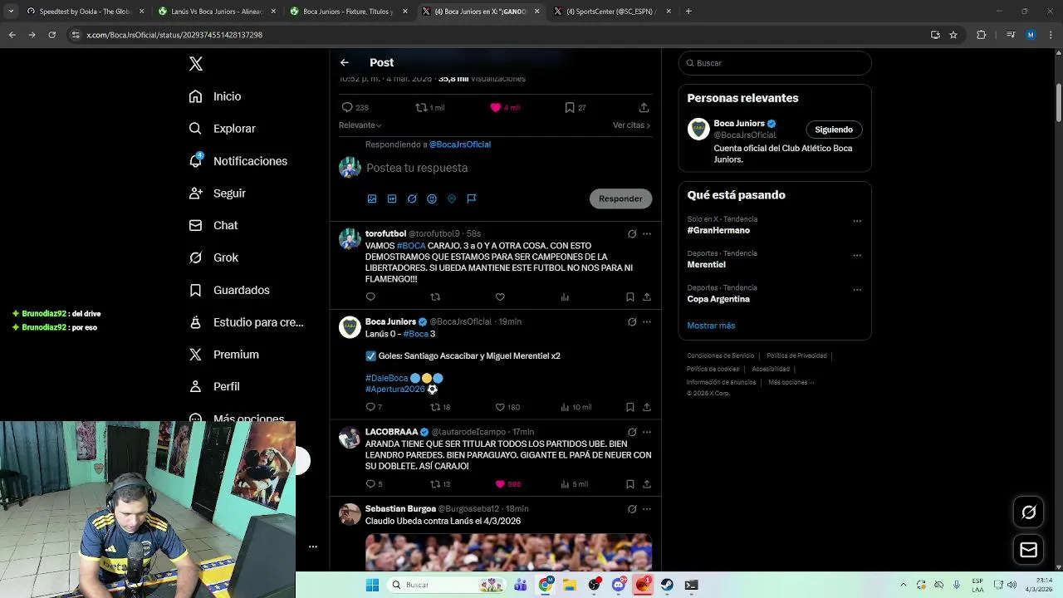
Task: Open more options for #GranHermano trend
Action: pyautogui.click(x=857, y=222)
